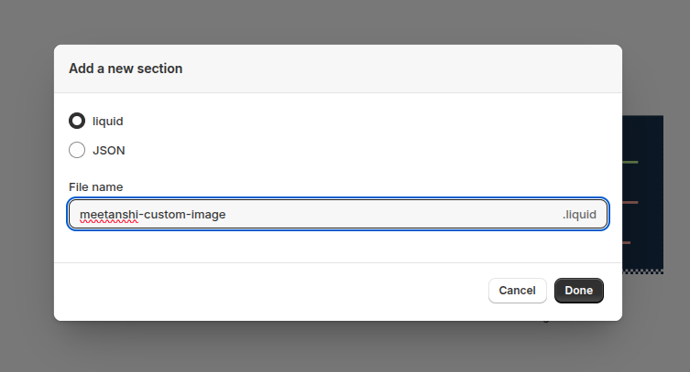
Task: Focus the File name input field
Action: pyautogui.click(x=367, y=215)
